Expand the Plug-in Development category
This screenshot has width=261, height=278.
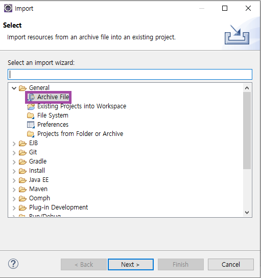coord(14,207)
